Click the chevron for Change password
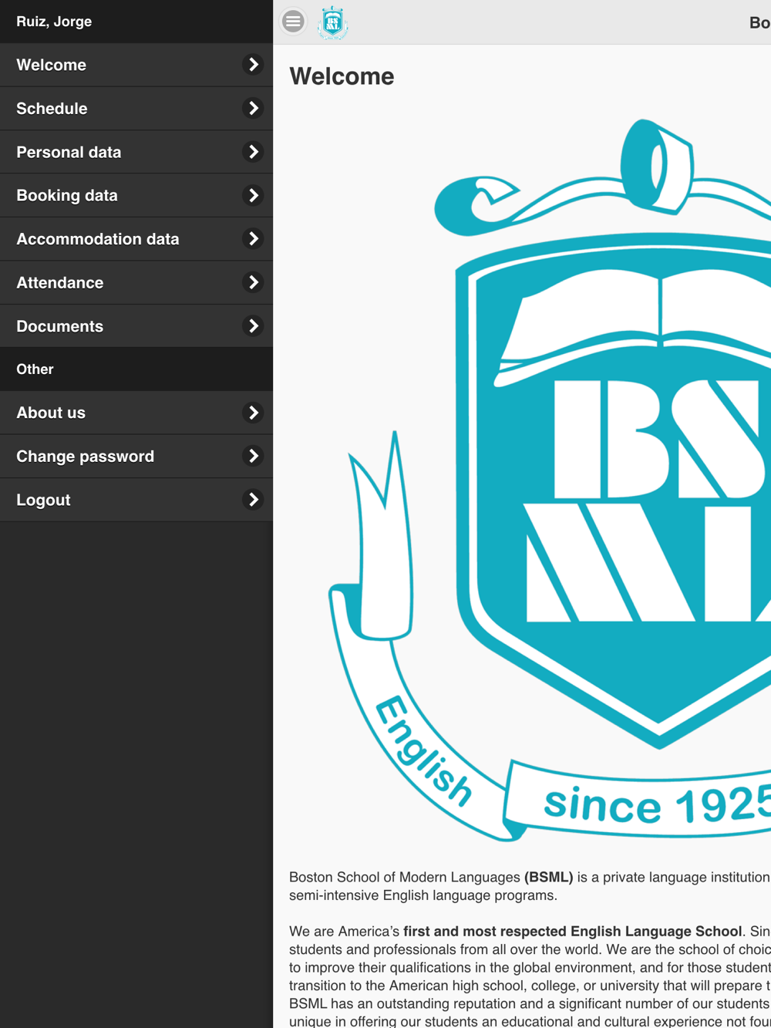The image size is (771, 1028). tap(253, 457)
